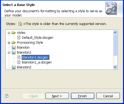Click the wizard banner gears document image

111,8
